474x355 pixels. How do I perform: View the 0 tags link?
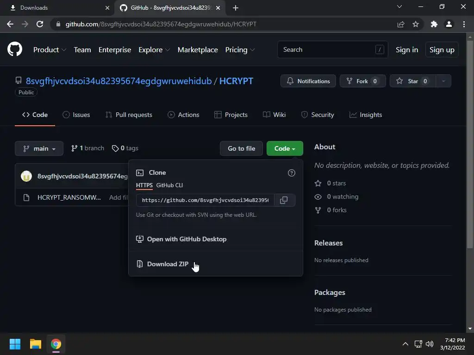coord(125,148)
